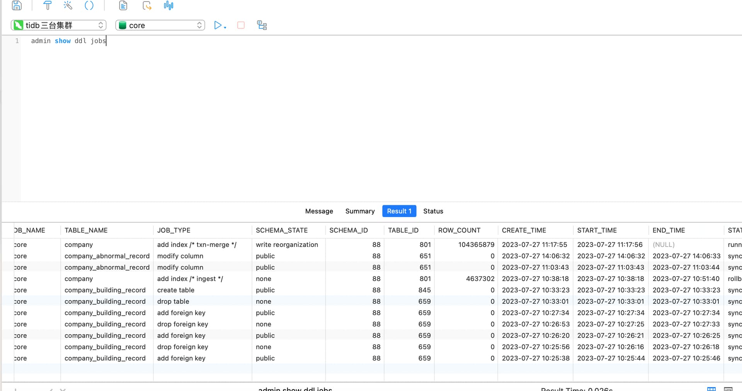Run the query with the play button
Viewport: 742px width, 391px height.
click(218, 25)
